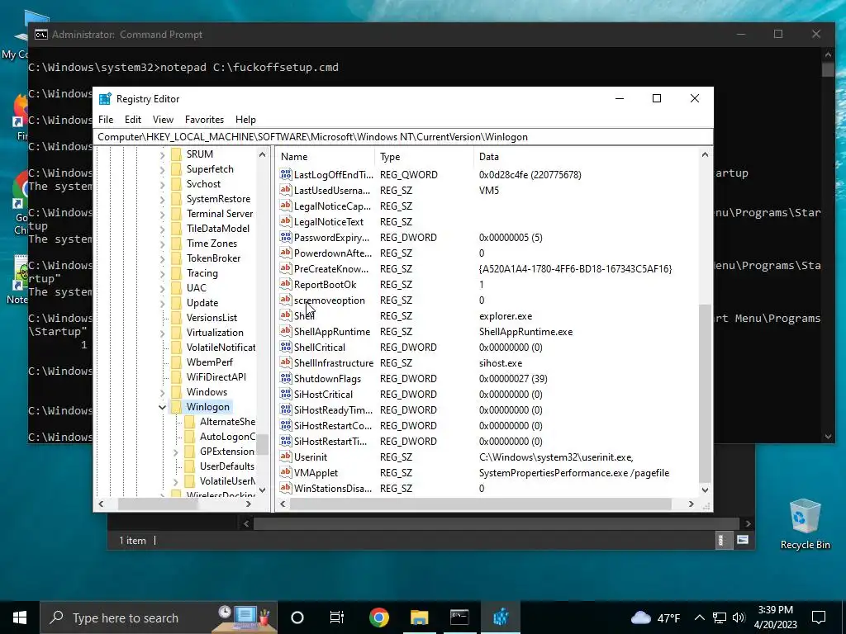The image size is (846, 634).
Task: Switch to Command Prompt taskbar icon
Action: click(x=459, y=617)
